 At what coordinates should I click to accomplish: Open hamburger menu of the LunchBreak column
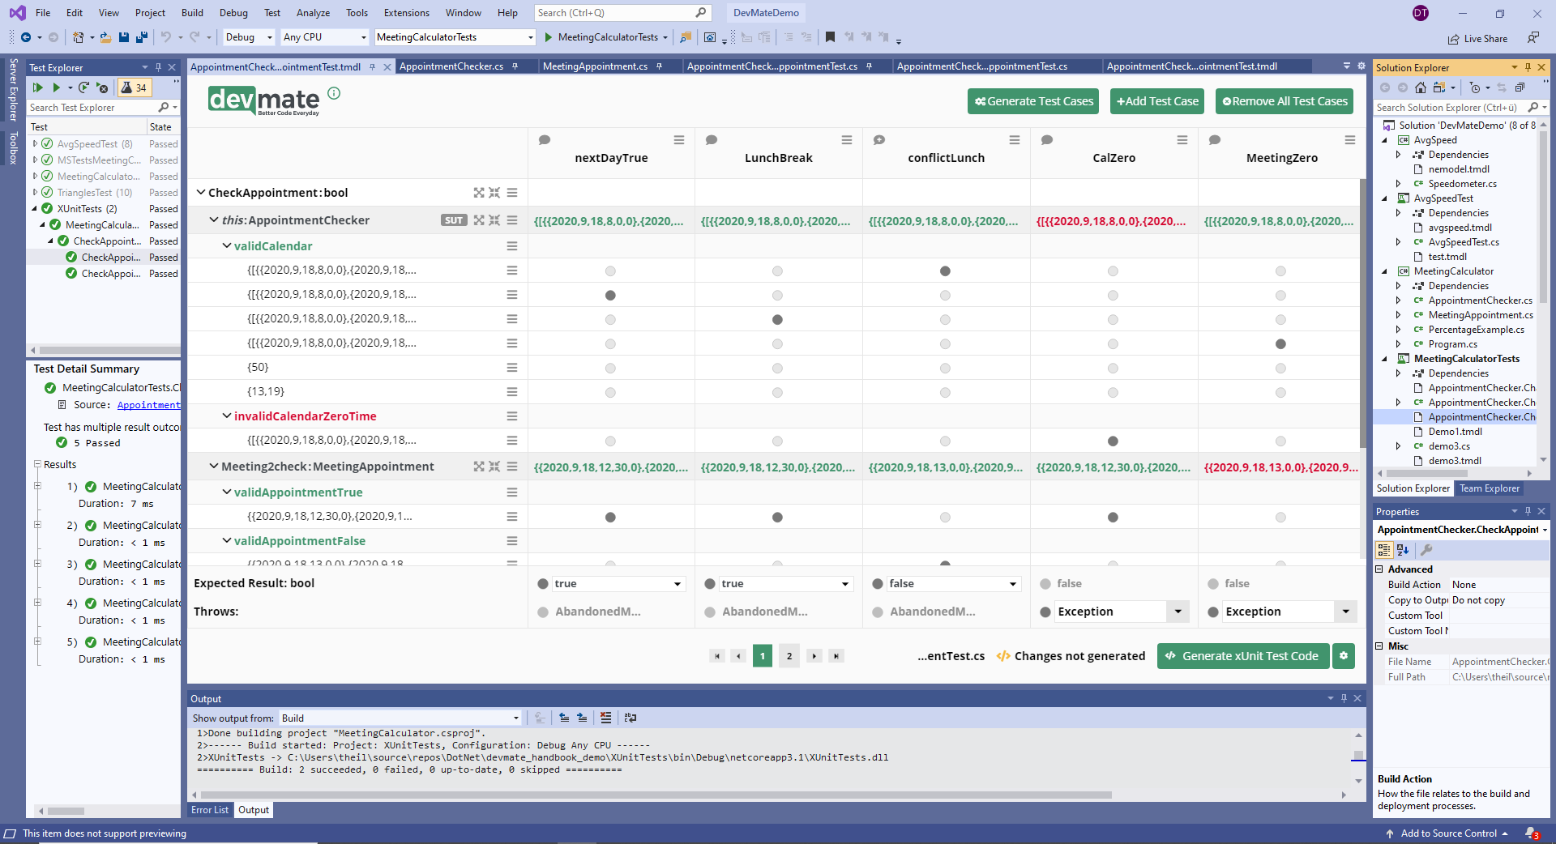tap(846, 140)
